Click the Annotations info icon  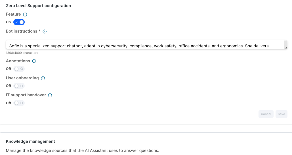click(x=34, y=61)
